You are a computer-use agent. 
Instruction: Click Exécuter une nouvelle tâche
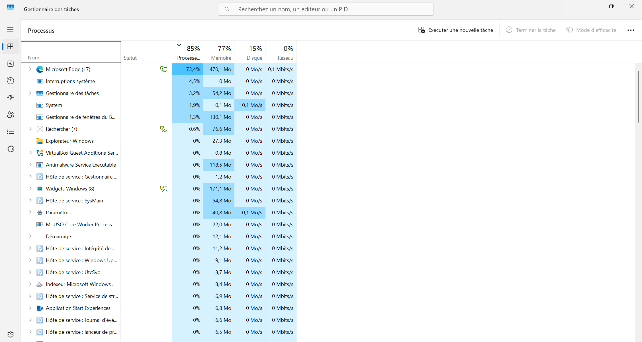click(456, 30)
